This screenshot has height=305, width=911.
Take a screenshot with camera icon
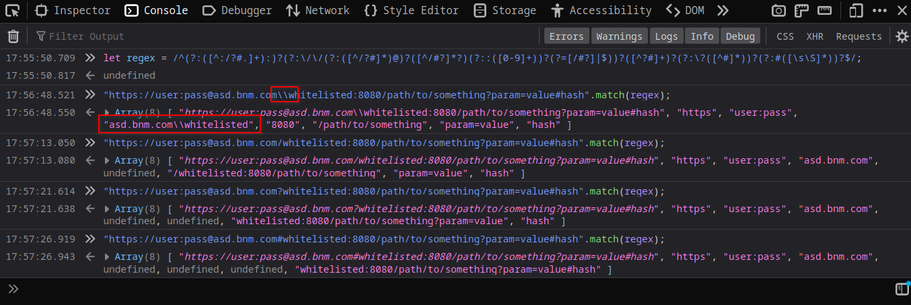[x=778, y=11]
